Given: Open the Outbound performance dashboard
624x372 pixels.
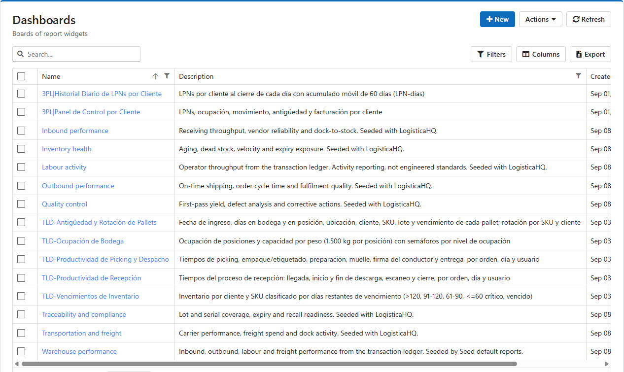Looking at the screenshot, I should (78, 186).
